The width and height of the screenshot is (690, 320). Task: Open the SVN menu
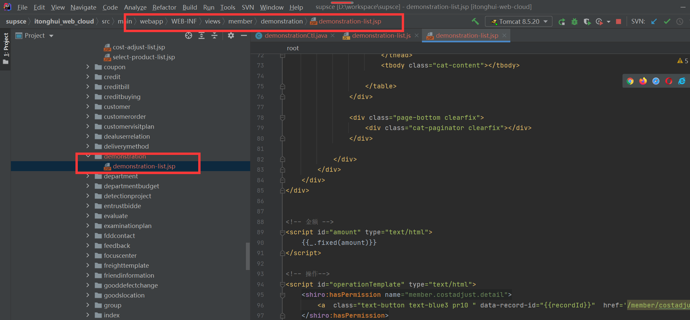[248, 7]
